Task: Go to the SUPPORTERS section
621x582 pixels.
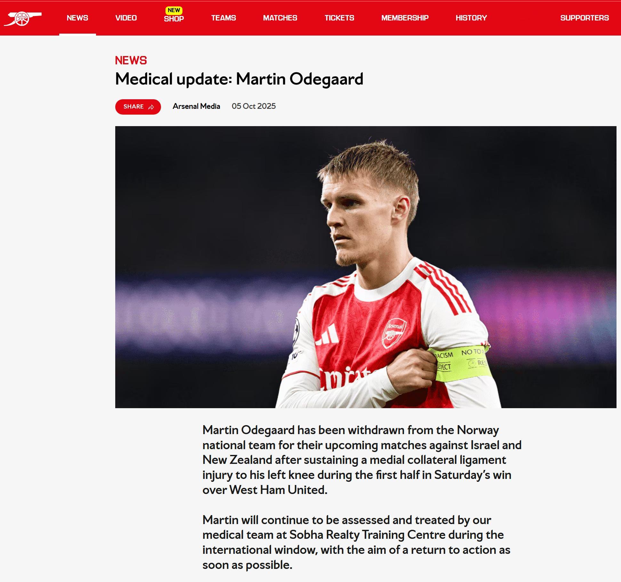Action: (x=585, y=18)
